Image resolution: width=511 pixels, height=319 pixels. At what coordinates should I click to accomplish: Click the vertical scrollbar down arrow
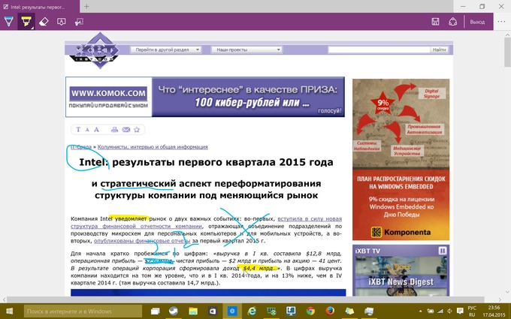507,292
